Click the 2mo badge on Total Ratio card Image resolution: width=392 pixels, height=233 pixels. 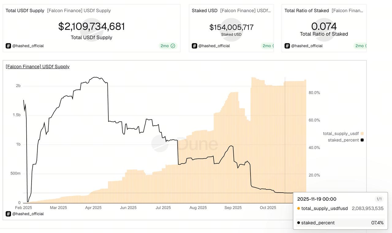(359, 46)
